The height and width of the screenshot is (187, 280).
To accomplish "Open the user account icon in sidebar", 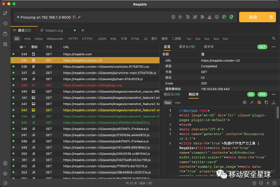I will point(5,163).
